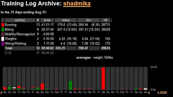
Task: Click the tall red Saturday running bar
Action: point(103,79)
